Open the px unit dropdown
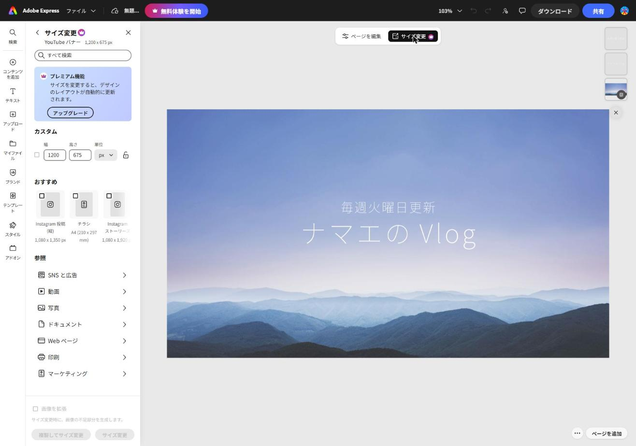 (106, 155)
